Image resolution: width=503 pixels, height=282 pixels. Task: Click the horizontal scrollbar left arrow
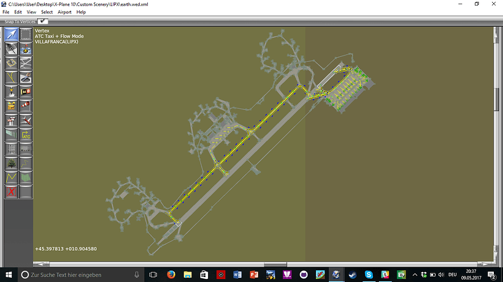41,264
